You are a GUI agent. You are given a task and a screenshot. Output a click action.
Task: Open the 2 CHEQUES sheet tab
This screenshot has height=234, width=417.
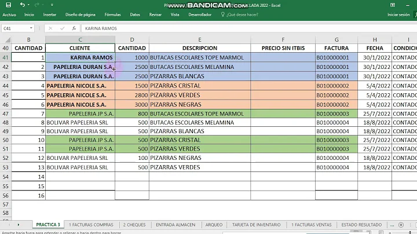pyautogui.click(x=134, y=225)
